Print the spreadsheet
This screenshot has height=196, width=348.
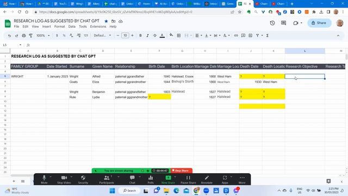click(24, 35)
